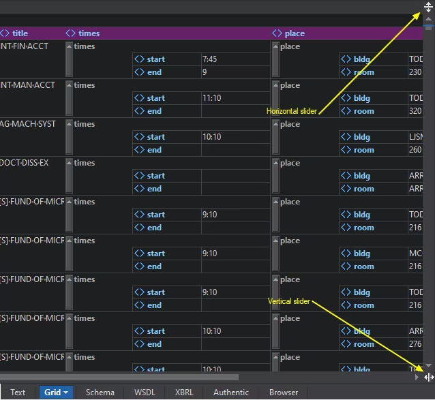The width and height of the screenshot is (435, 400).
Task: Click the element icon in the place column header
Action: pyautogui.click(x=277, y=33)
